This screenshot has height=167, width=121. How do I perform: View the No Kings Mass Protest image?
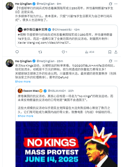click(x=66, y=144)
